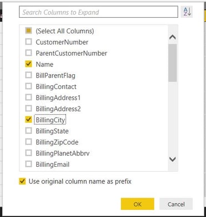Check the BillingPlanetAbbrv checkbox

pos(28,153)
